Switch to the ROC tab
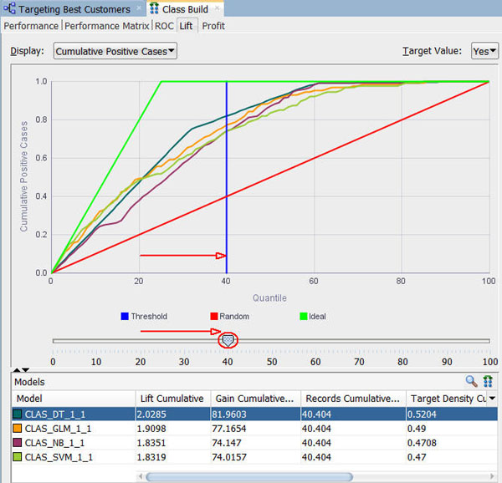This screenshot has height=483, width=502. pyautogui.click(x=164, y=26)
